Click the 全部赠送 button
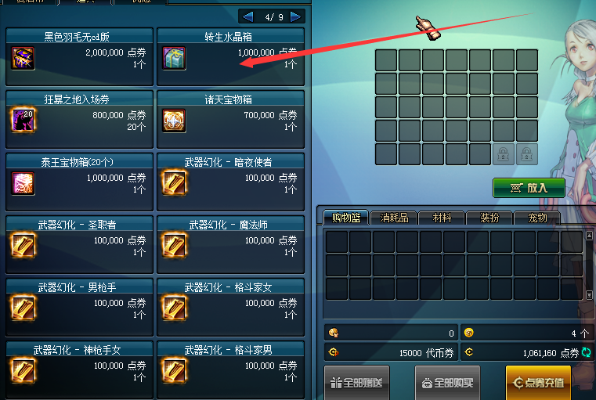 pos(356,383)
